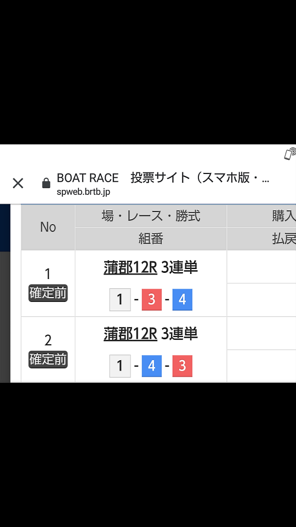Select the 確定前 badge in row 2
The height and width of the screenshot is (527, 296).
tap(48, 360)
